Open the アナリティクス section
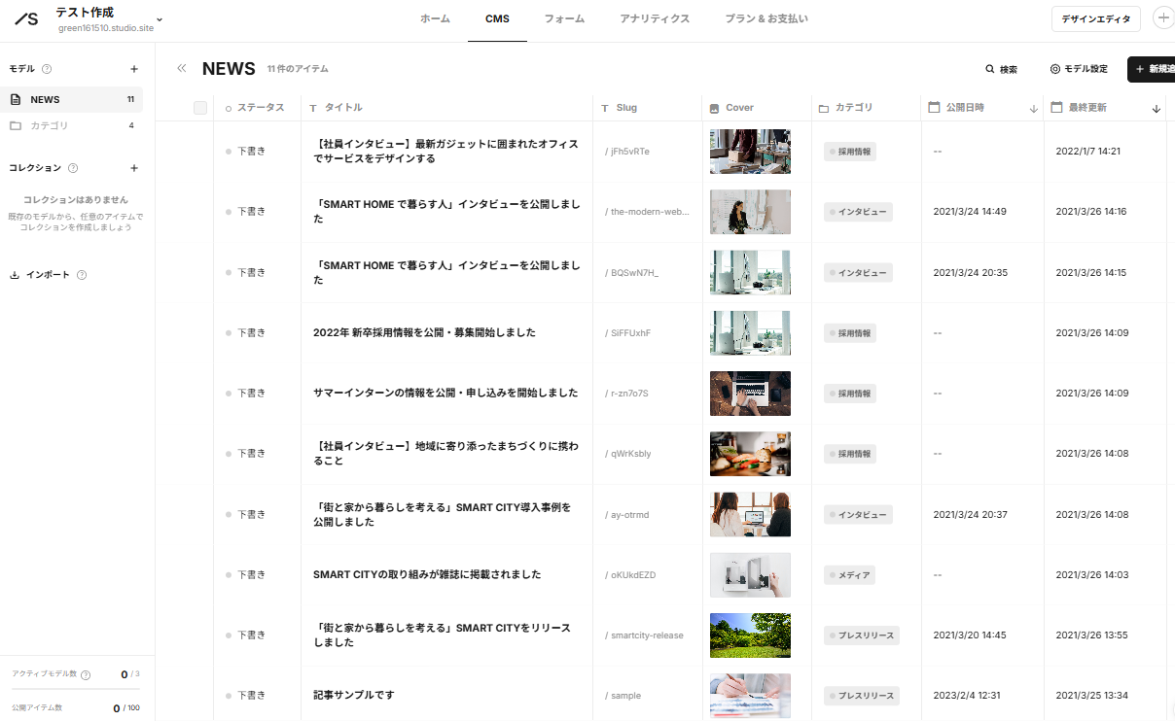Viewport: 1175px width, 721px height. (x=655, y=18)
